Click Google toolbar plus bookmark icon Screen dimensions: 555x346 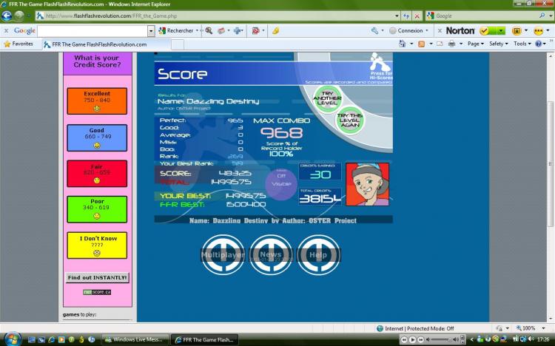pyautogui.click(x=238, y=31)
